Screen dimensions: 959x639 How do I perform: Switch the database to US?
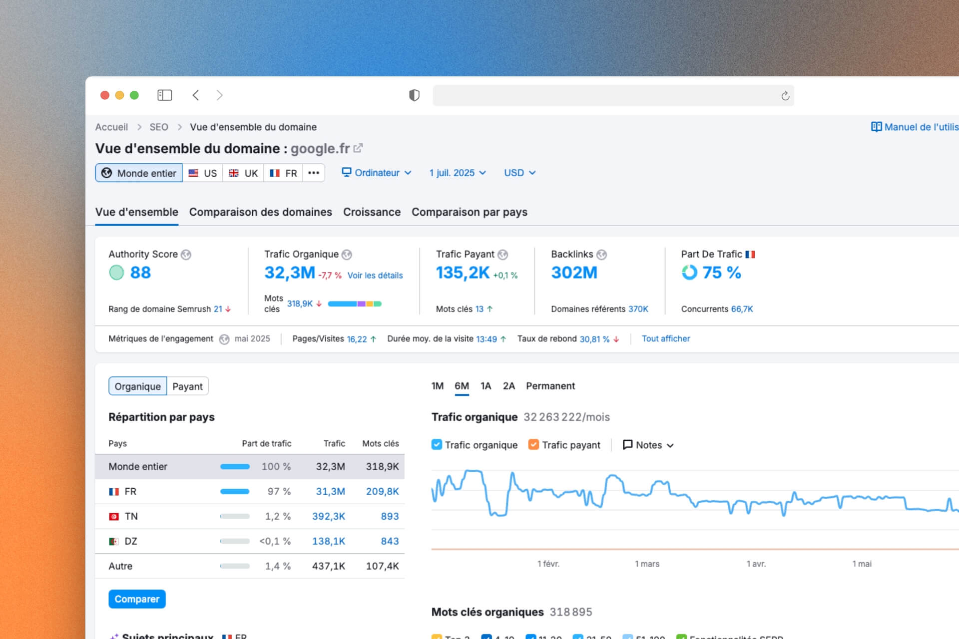click(x=203, y=173)
